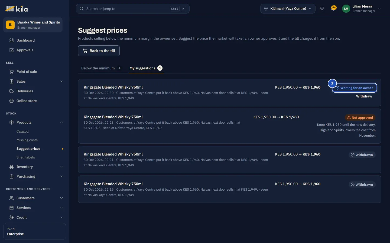
Task: Click the Enterprise plan card
Action: pyautogui.click(x=35, y=231)
